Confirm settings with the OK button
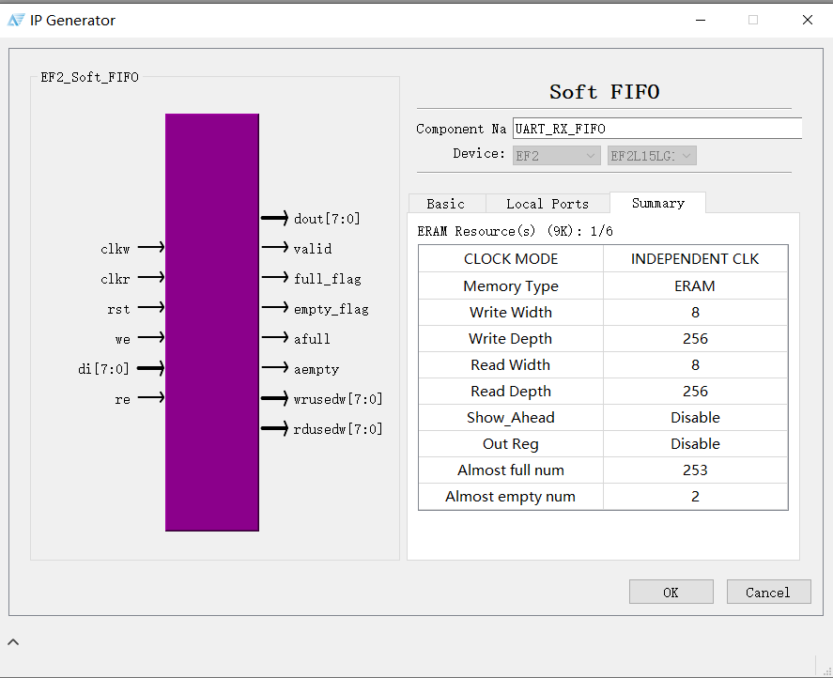Screen dimensions: 833x678 click(x=671, y=592)
